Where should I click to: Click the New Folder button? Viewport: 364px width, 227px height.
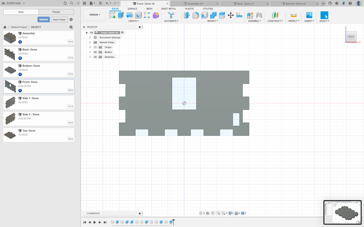pos(59,20)
